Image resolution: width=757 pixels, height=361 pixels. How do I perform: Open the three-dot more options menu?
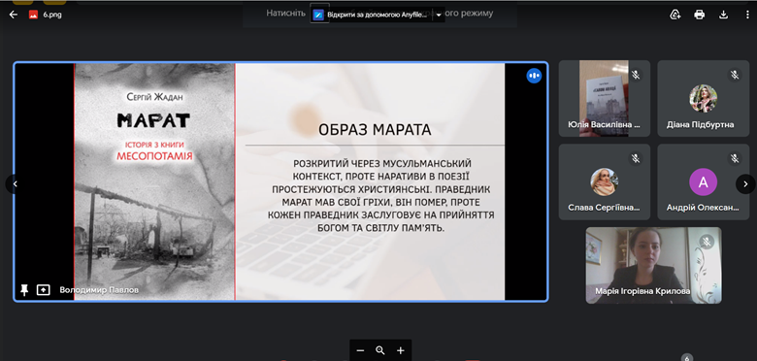pyautogui.click(x=747, y=15)
